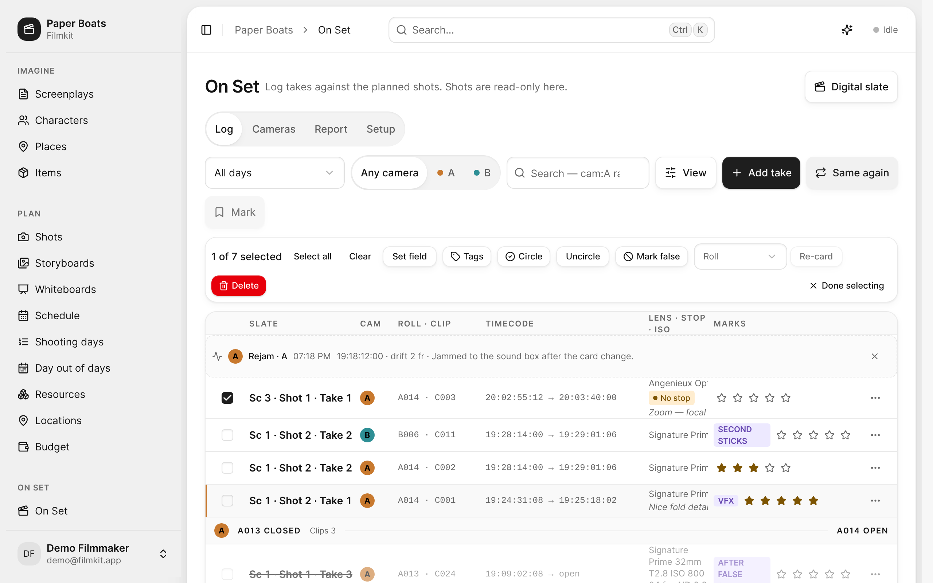Open the AI sparkle assistant icon
This screenshot has width=933, height=583.
(847, 30)
